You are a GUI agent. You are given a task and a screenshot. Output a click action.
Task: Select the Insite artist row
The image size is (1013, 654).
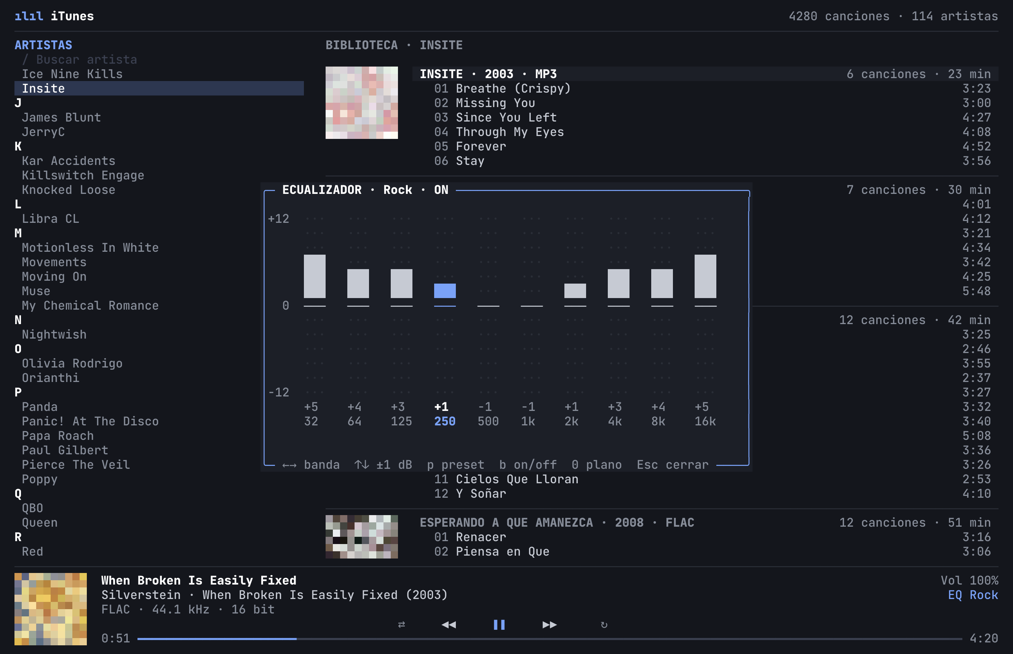pos(159,88)
